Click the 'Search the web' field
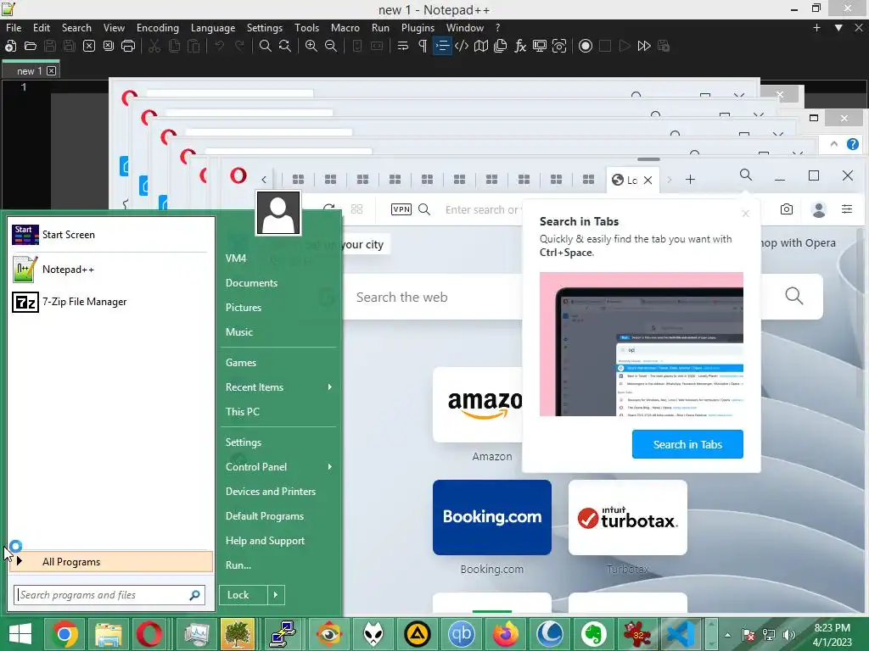The width and height of the screenshot is (869, 651). tap(432, 297)
